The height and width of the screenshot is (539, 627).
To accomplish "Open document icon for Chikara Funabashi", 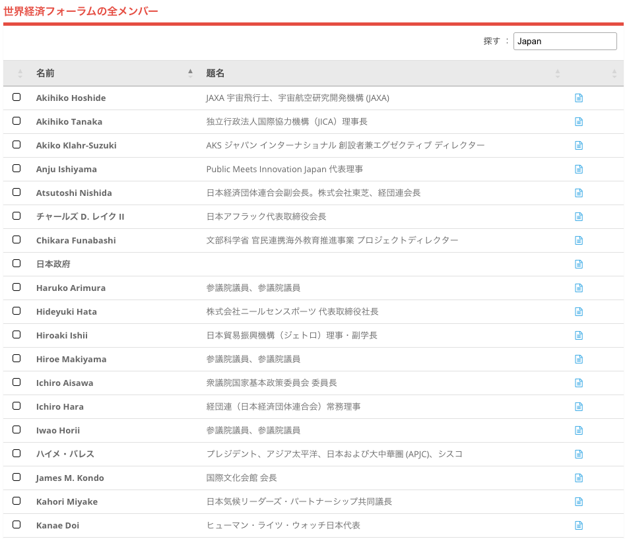I will [579, 240].
